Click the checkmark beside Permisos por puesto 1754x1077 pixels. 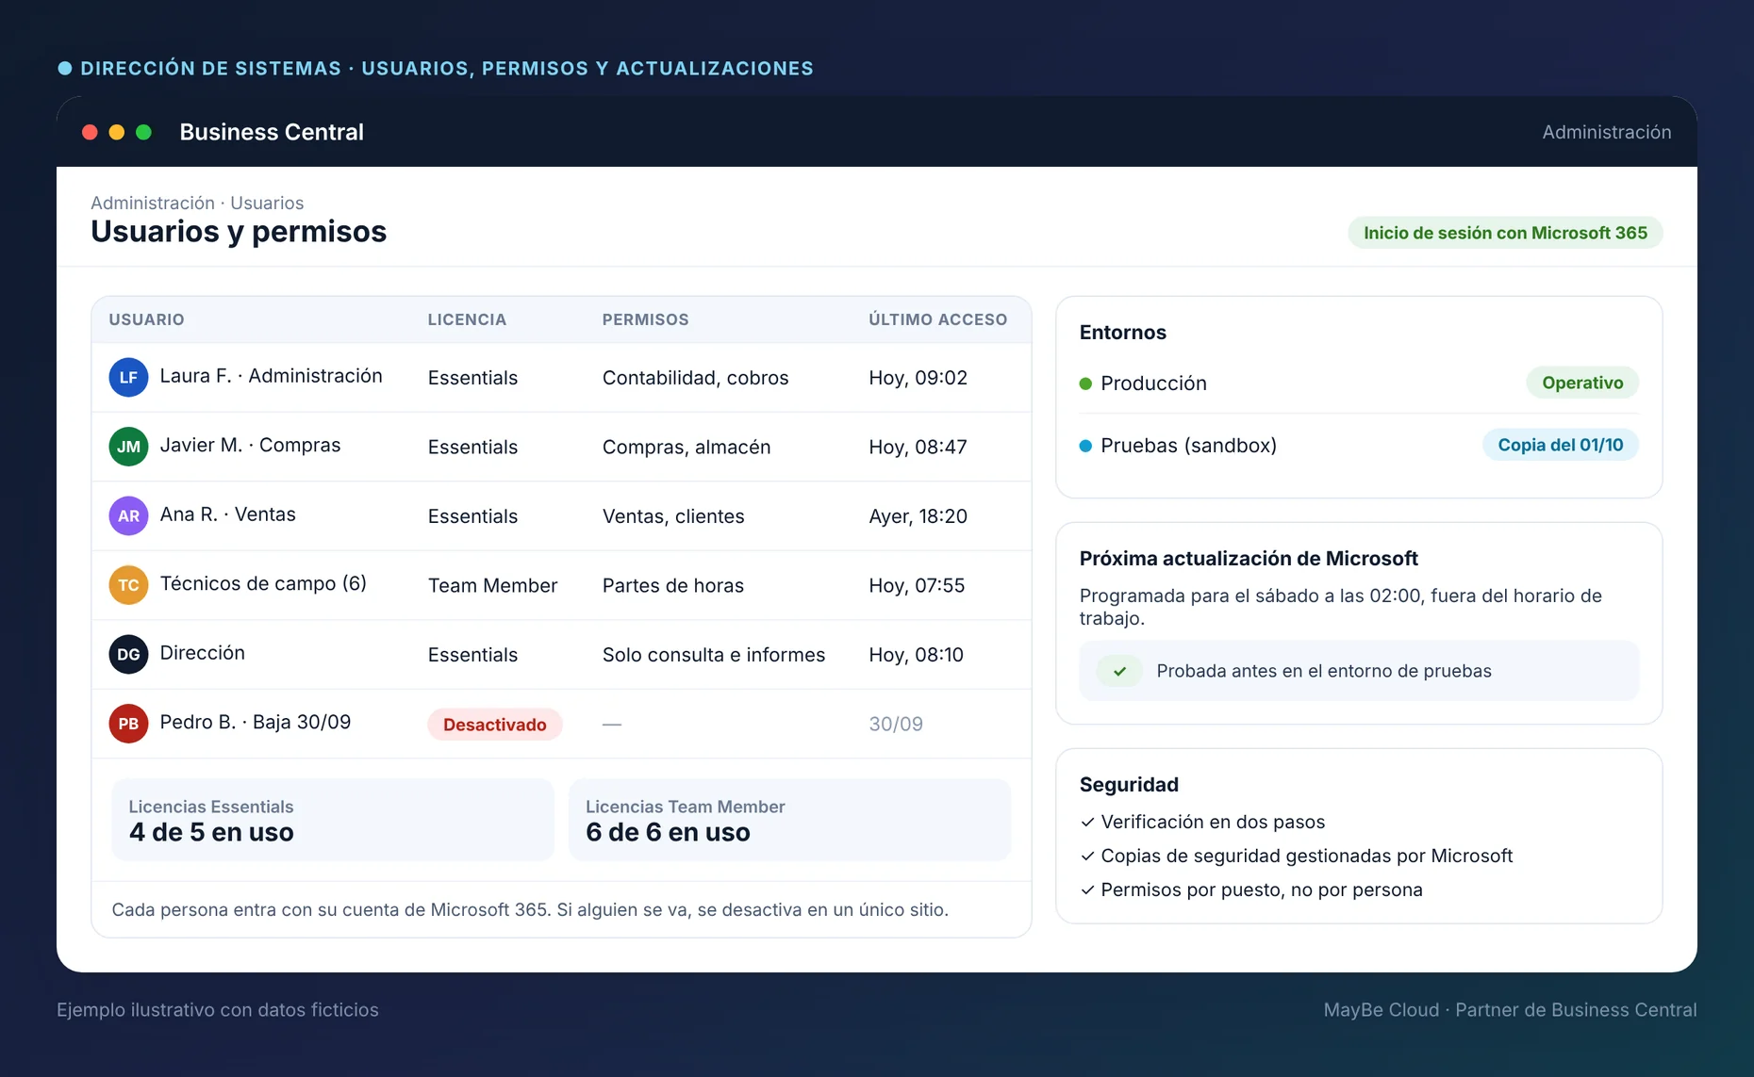pyautogui.click(x=1087, y=889)
